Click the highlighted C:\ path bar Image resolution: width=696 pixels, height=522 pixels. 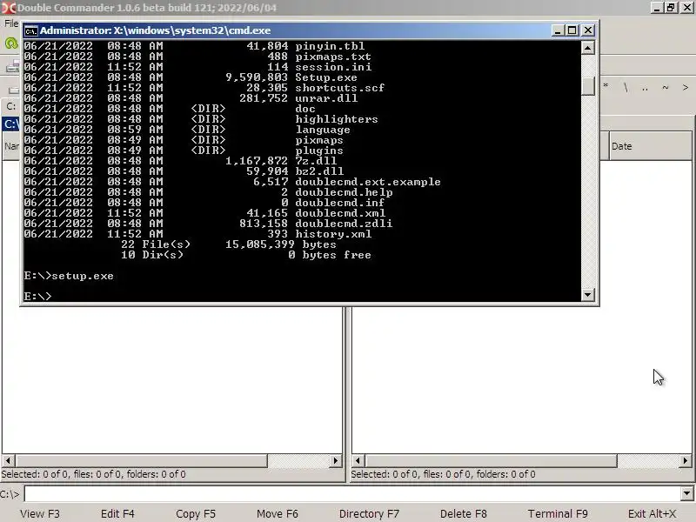click(x=11, y=124)
